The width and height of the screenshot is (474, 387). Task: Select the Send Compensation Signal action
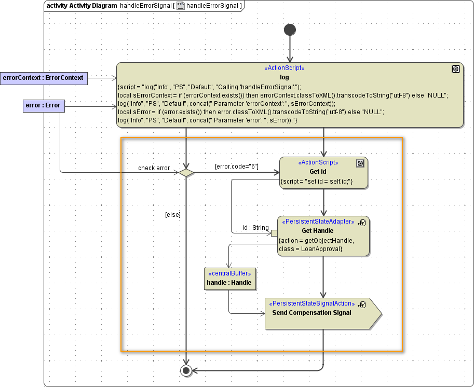pos(317,314)
